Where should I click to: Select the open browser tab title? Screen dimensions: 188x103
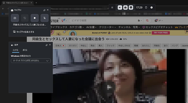(x=17, y=3)
